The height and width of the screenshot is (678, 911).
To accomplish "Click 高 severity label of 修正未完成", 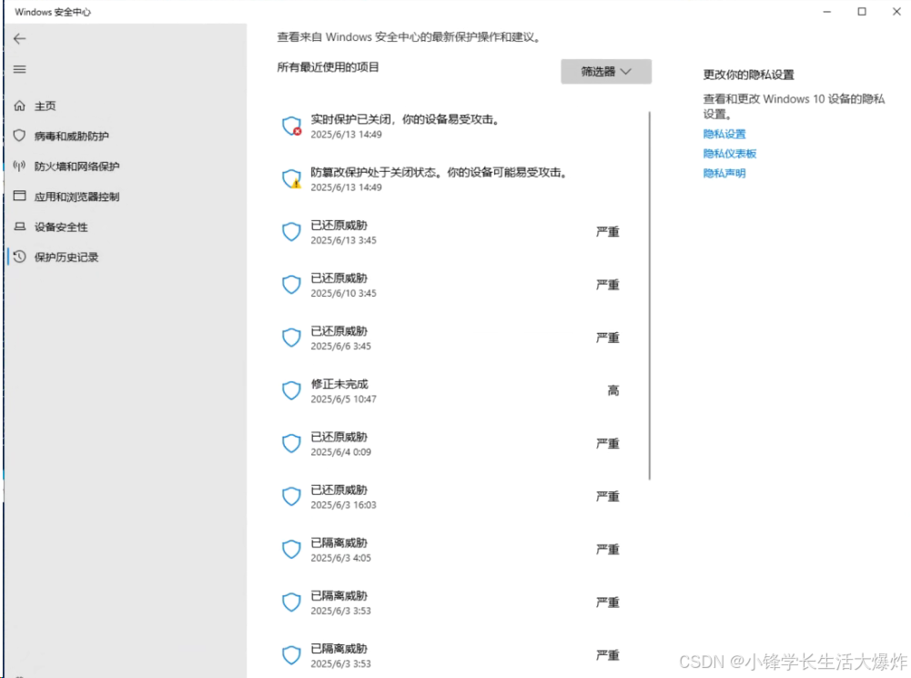I will 613,390.
